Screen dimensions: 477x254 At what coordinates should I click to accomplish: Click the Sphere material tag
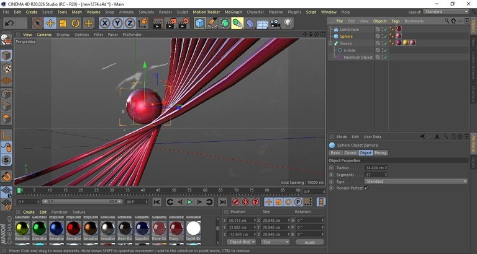click(399, 36)
